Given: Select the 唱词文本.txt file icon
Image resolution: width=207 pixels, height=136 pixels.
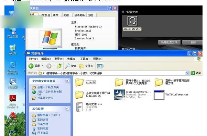Looking at the screenshot, I should [79, 107].
